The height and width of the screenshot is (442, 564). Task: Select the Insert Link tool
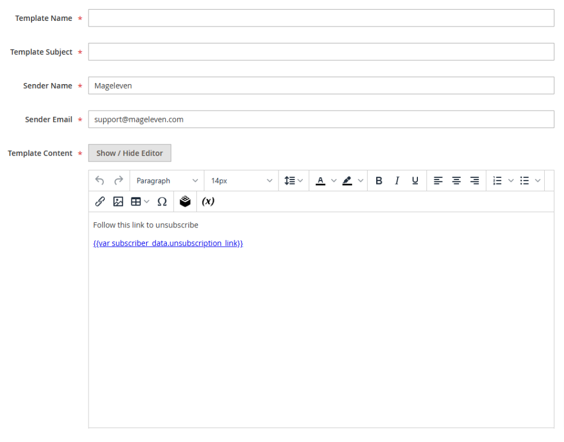(100, 201)
